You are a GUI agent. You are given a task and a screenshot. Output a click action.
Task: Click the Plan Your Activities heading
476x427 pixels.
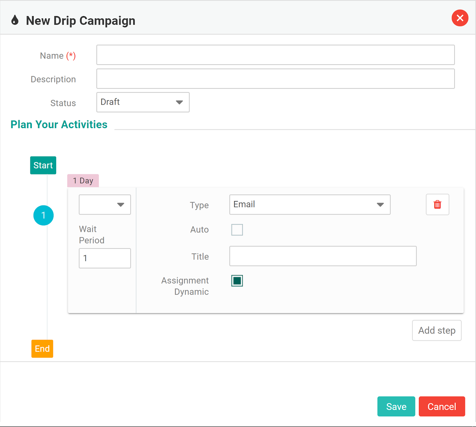(x=59, y=125)
